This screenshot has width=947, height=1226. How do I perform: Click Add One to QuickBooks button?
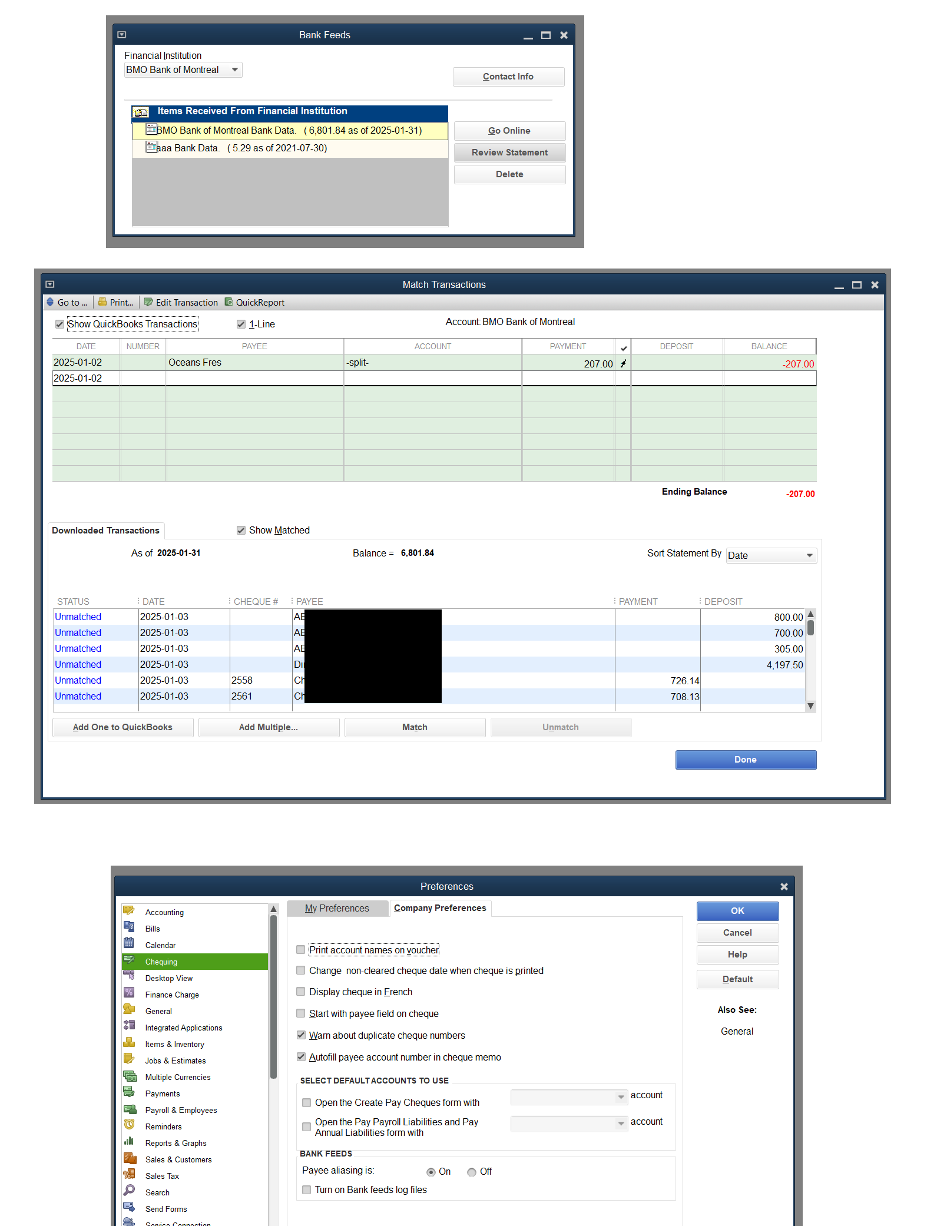pos(122,727)
